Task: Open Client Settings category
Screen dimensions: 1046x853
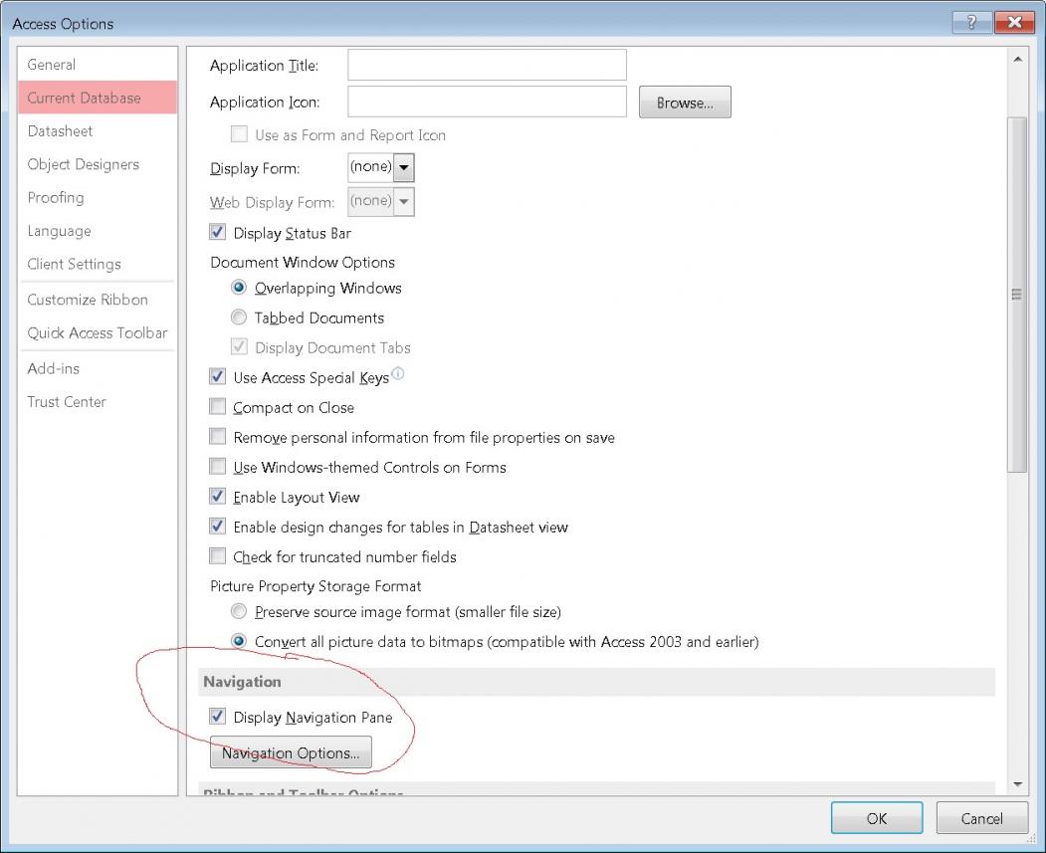Action: pos(98,264)
